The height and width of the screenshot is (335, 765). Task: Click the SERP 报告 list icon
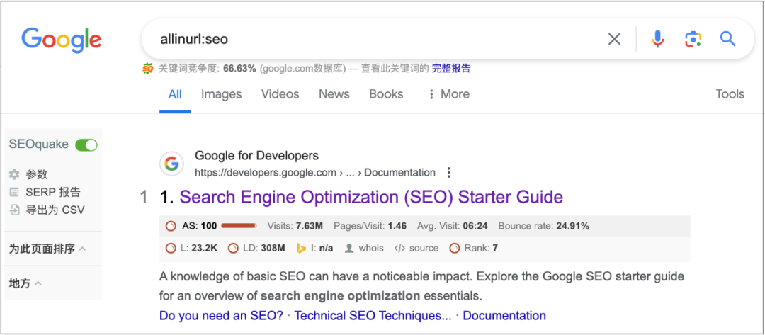click(15, 192)
